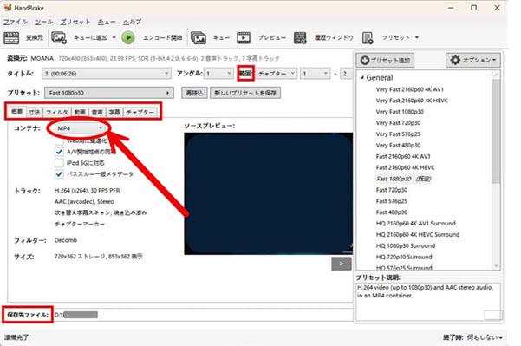Click the add-to-queue picture icon
This screenshot has width=521, height=346.
pyautogui.click(x=59, y=37)
